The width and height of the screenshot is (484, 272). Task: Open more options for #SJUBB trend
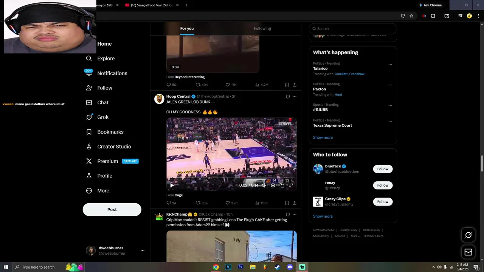coord(390,106)
